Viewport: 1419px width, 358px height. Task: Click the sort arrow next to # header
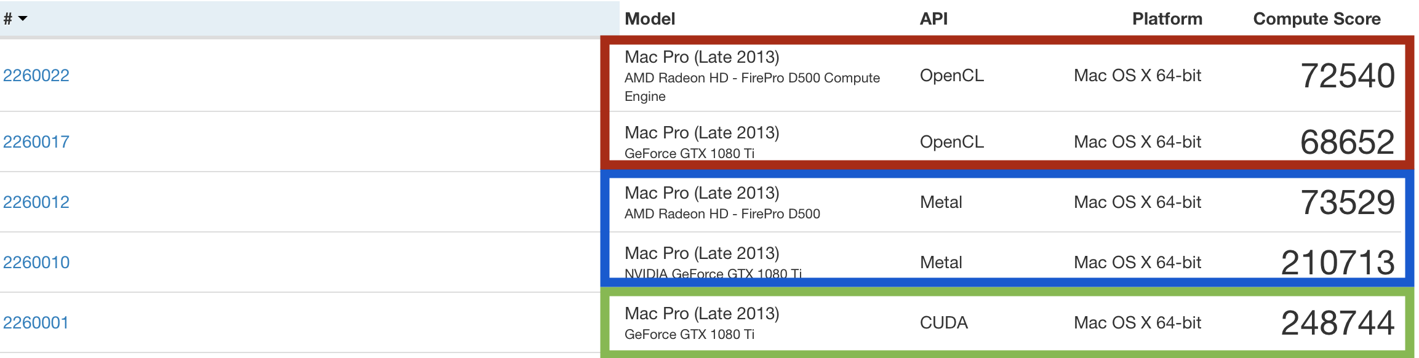[x=23, y=19]
